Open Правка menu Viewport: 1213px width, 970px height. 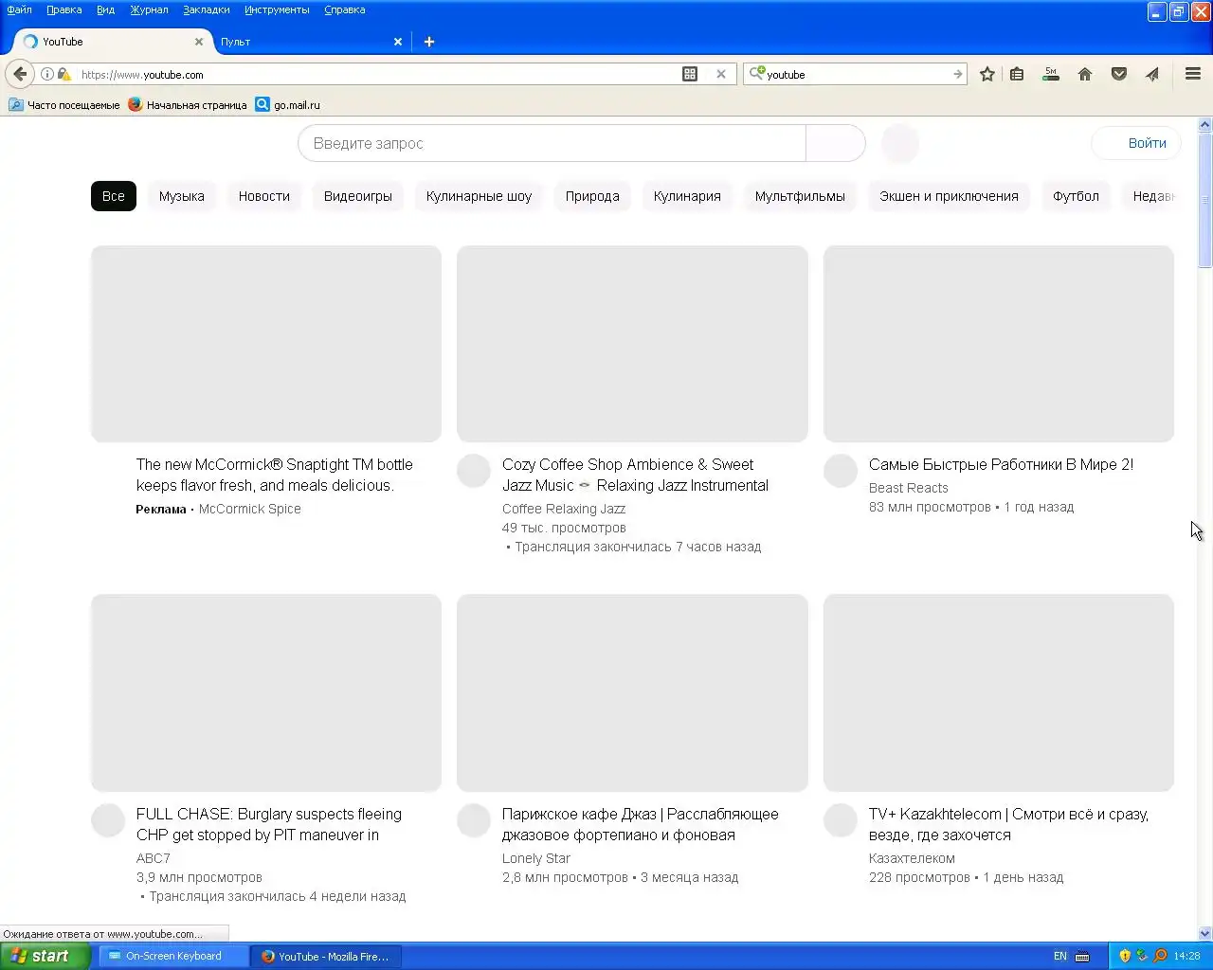(64, 9)
